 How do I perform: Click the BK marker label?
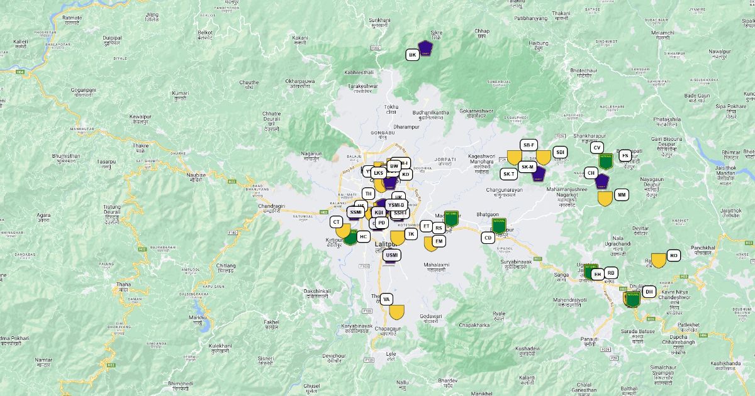(x=413, y=55)
